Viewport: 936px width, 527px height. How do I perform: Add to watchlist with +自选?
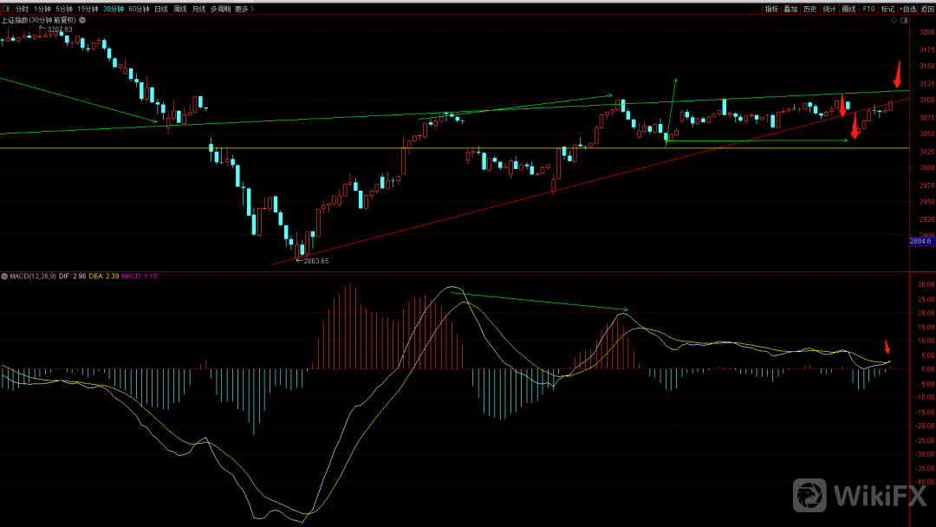[907, 9]
